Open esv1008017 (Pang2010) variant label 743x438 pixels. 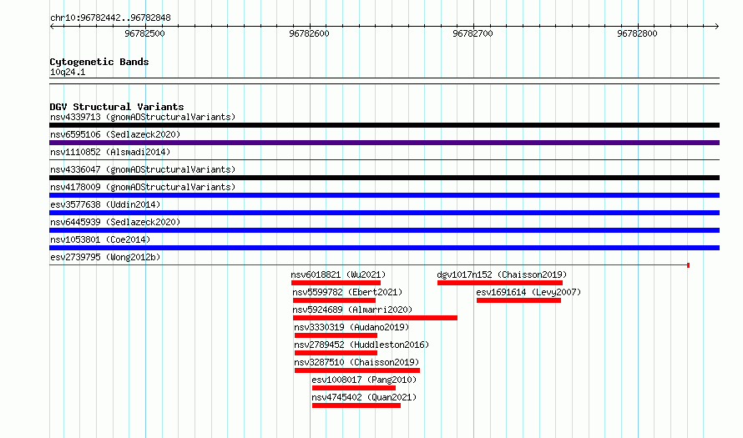pos(364,380)
